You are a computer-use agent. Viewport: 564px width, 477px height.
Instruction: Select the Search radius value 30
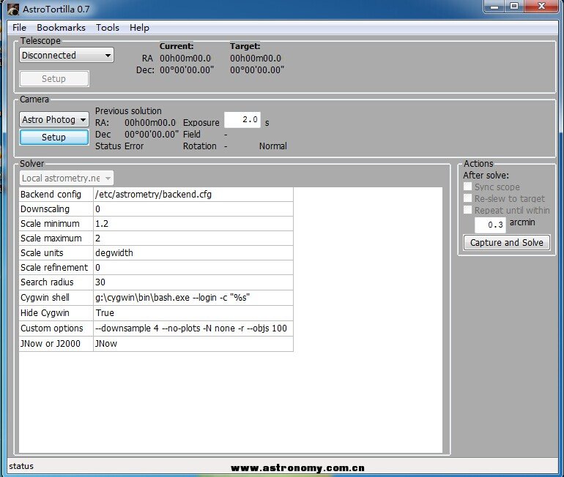[193, 282]
